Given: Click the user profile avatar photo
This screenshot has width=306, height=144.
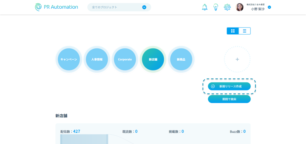Looking at the screenshot, I should 240,7.
